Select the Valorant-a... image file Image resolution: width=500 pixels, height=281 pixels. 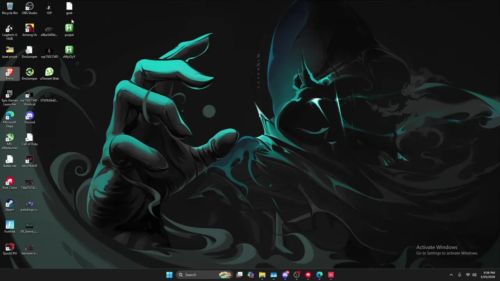pyautogui.click(x=30, y=249)
